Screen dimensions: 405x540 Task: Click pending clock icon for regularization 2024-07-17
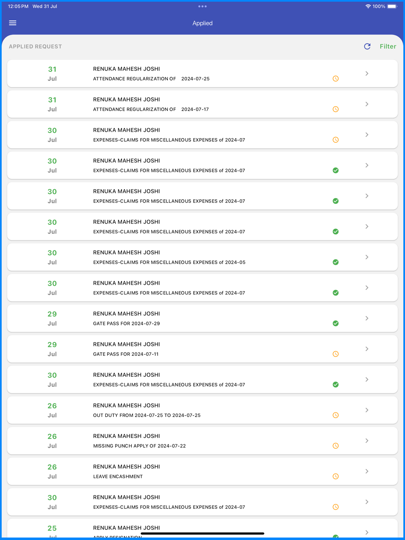[336, 109]
